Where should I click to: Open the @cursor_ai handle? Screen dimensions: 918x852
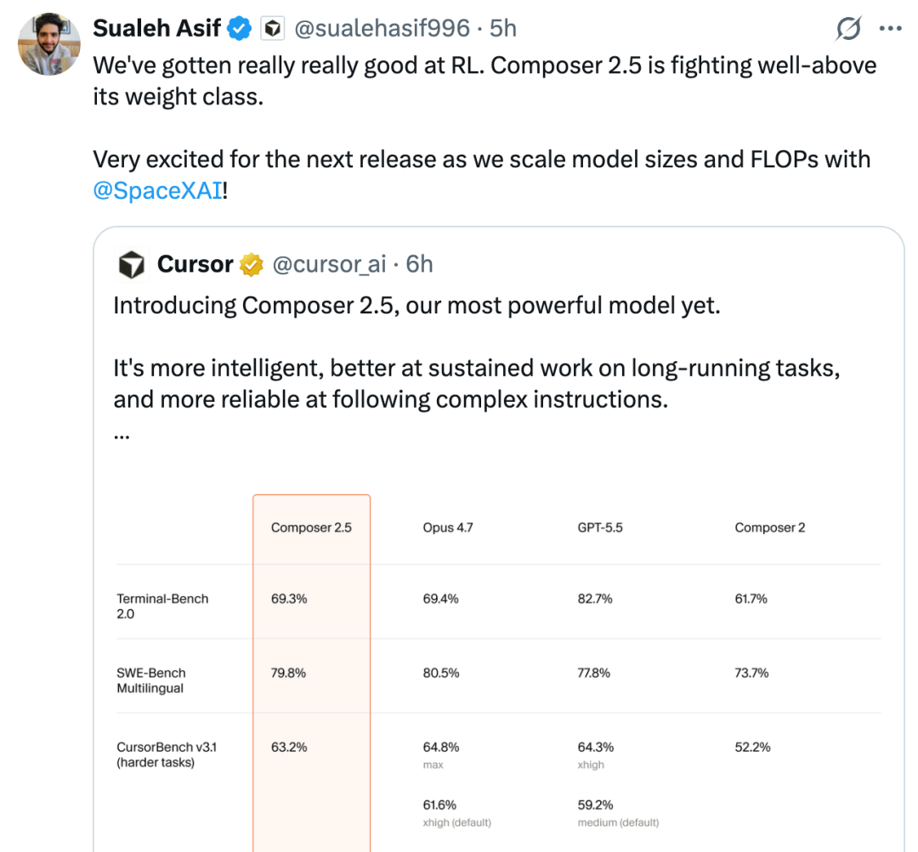pos(330,264)
